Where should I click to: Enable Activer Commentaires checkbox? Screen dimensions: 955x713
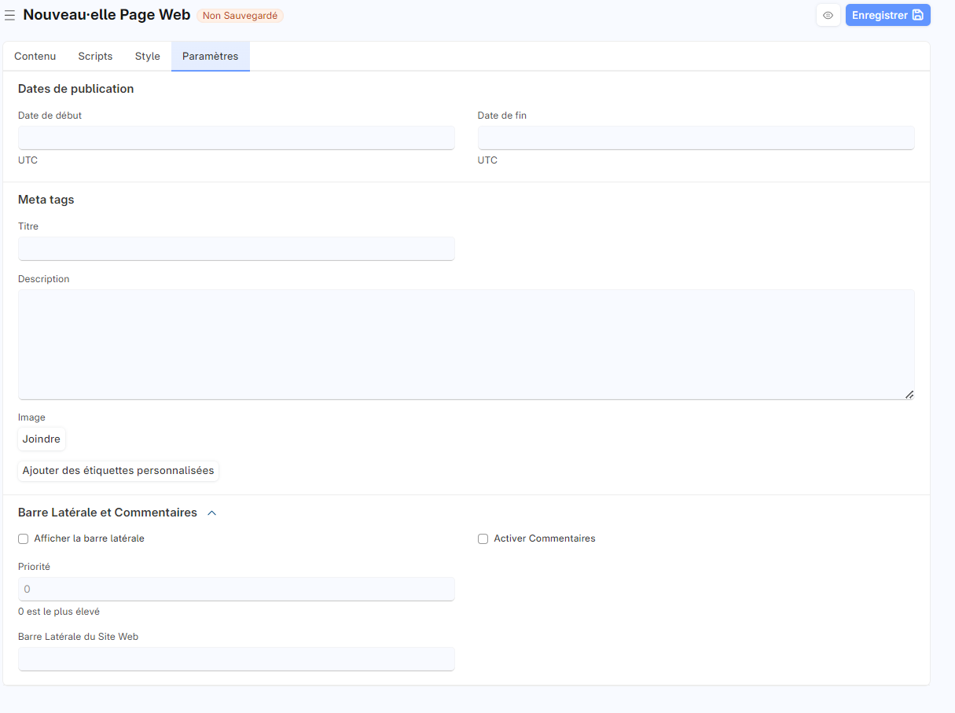pyautogui.click(x=483, y=539)
